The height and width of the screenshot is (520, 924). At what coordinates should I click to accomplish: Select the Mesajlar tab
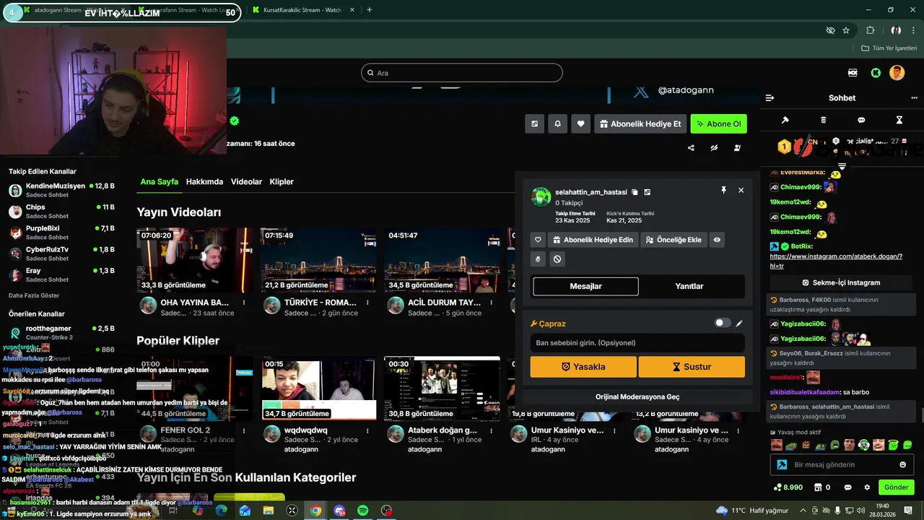(x=585, y=286)
